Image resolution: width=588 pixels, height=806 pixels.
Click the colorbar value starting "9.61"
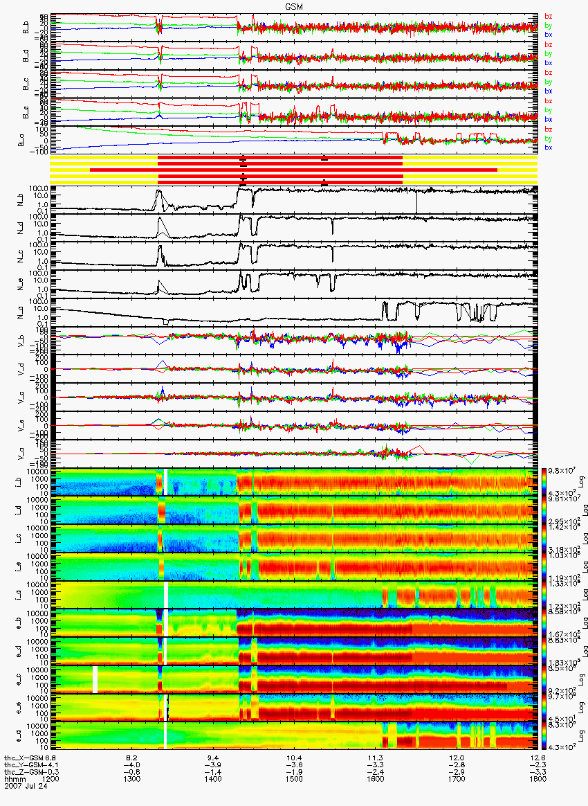click(x=563, y=499)
